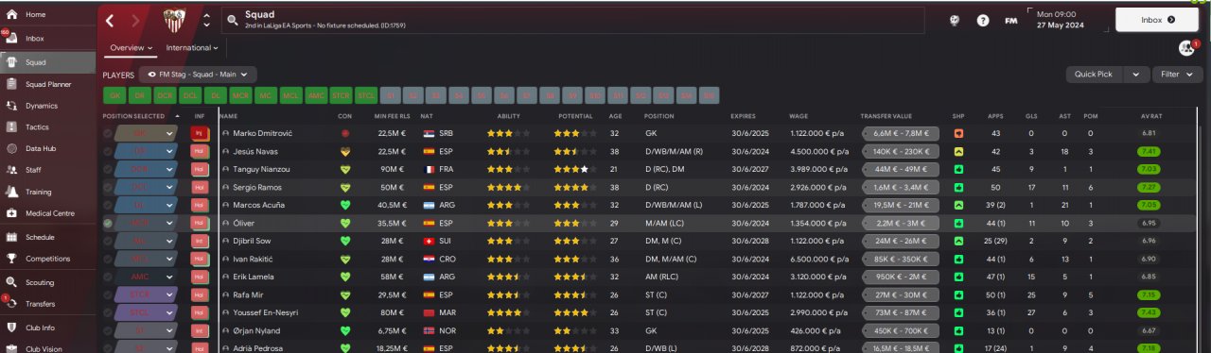Untick the selected circle for Óliver
The width and height of the screenshot is (1211, 353).
(108, 223)
